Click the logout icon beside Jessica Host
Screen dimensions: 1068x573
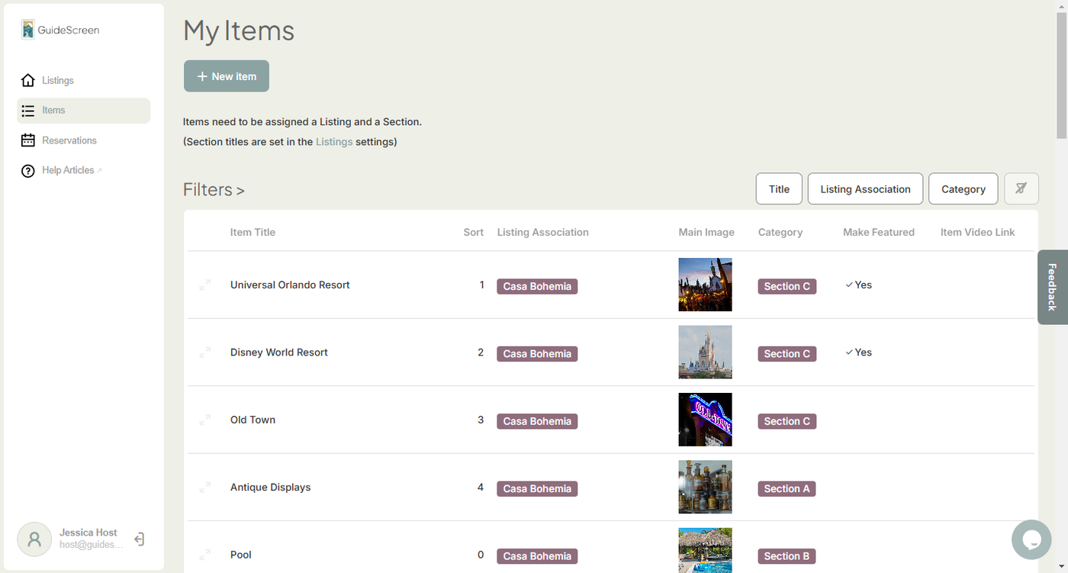point(140,539)
